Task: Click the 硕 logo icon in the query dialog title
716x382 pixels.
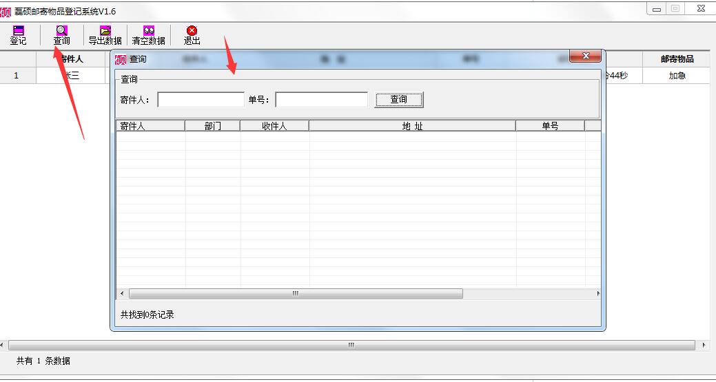Action: click(x=121, y=59)
